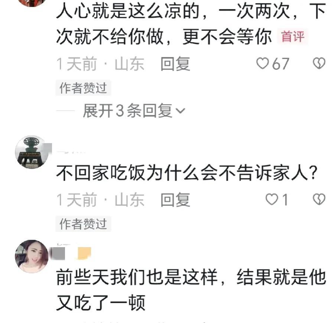The width and height of the screenshot is (332, 323).
Task: Like the comment with 67 likes
Action: (262, 63)
